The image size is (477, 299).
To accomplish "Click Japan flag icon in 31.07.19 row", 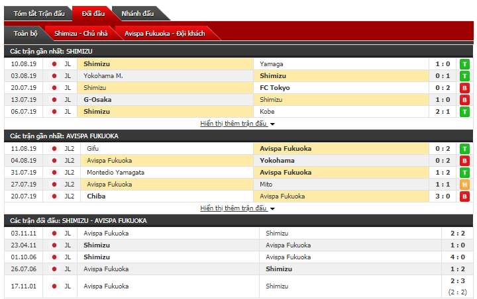I will (54, 172).
